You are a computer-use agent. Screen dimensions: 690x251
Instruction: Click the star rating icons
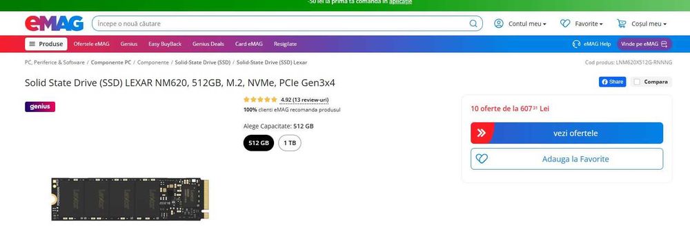pos(260,100)
